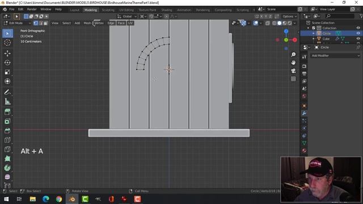Toggle proportional editing button
The width and height of the screenshot is (363, 204).
tap(166, 16)
